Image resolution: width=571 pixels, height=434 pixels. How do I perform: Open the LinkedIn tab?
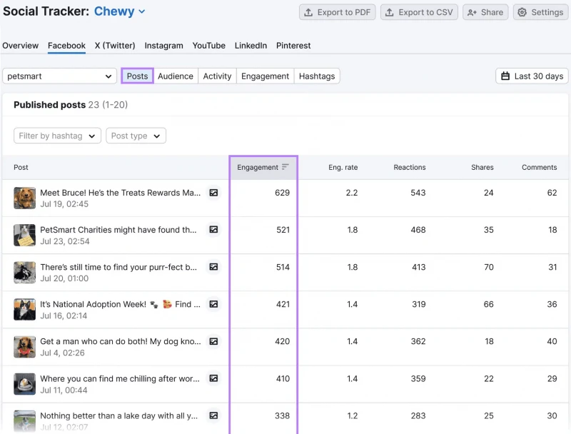(251, 46)
